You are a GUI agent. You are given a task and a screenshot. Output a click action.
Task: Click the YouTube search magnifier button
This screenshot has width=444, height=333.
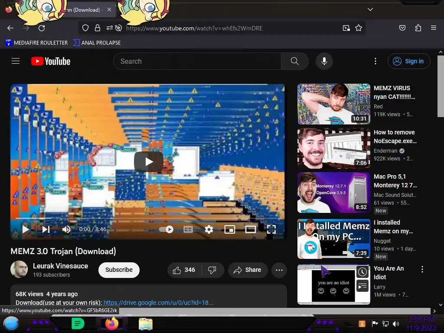point(294,61)
